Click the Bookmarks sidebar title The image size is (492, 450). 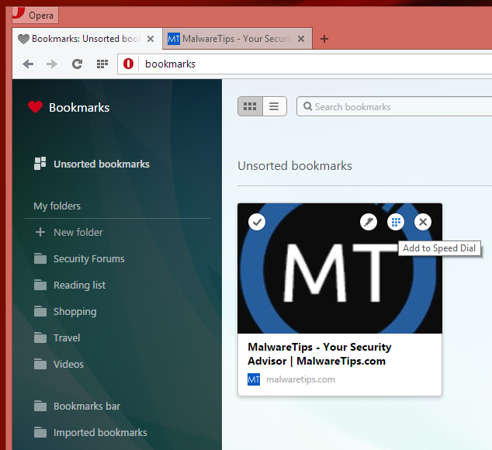79,107
